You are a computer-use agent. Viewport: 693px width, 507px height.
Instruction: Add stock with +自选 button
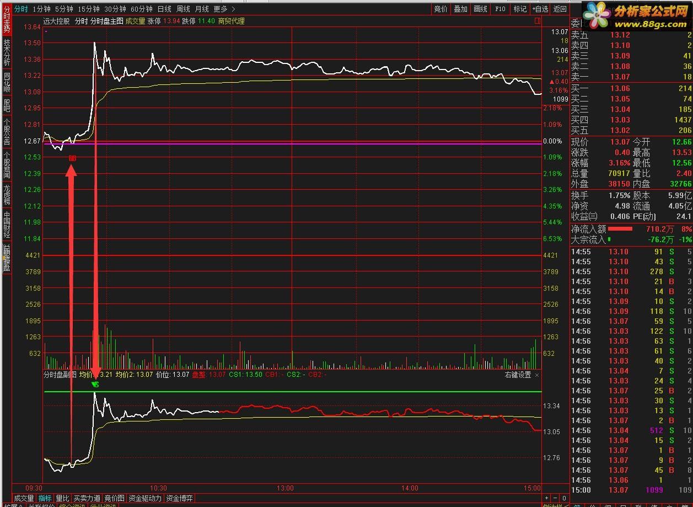[540, 9]
